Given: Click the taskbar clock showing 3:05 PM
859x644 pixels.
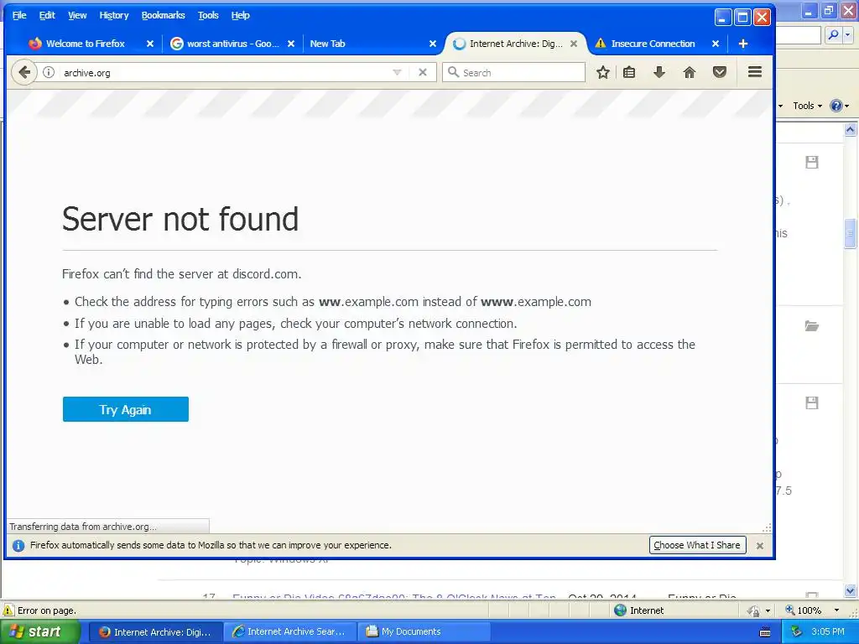Looking at the screenshot, I should click(x=828, y=632).
